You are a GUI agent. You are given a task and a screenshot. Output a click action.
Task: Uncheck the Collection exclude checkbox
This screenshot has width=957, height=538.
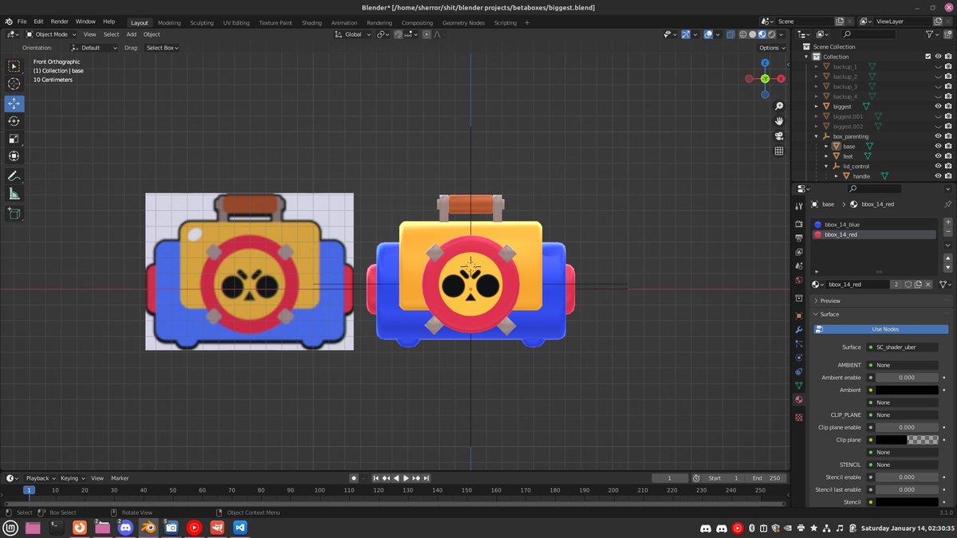(927, 57)
